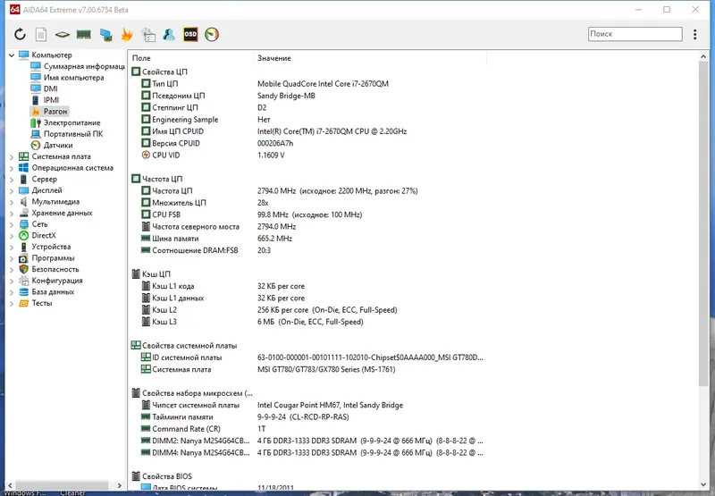The width and height of the screenshot is (715, 496).
Task: Expand the Сеть tree node
Action: (x=12, y=224)
